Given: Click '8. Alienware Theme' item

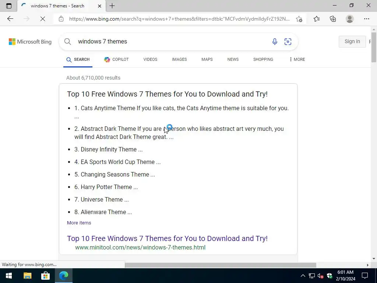Looking at the screenshot, I should [x=103, y=212].
